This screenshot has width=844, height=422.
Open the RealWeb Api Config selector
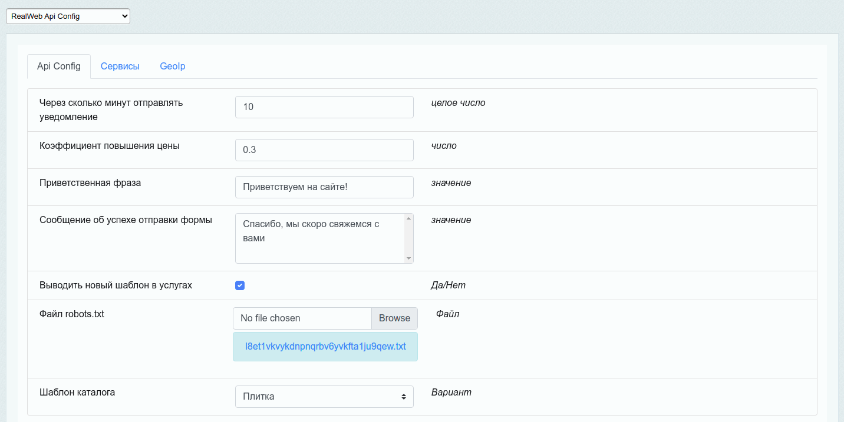[68, 16]
